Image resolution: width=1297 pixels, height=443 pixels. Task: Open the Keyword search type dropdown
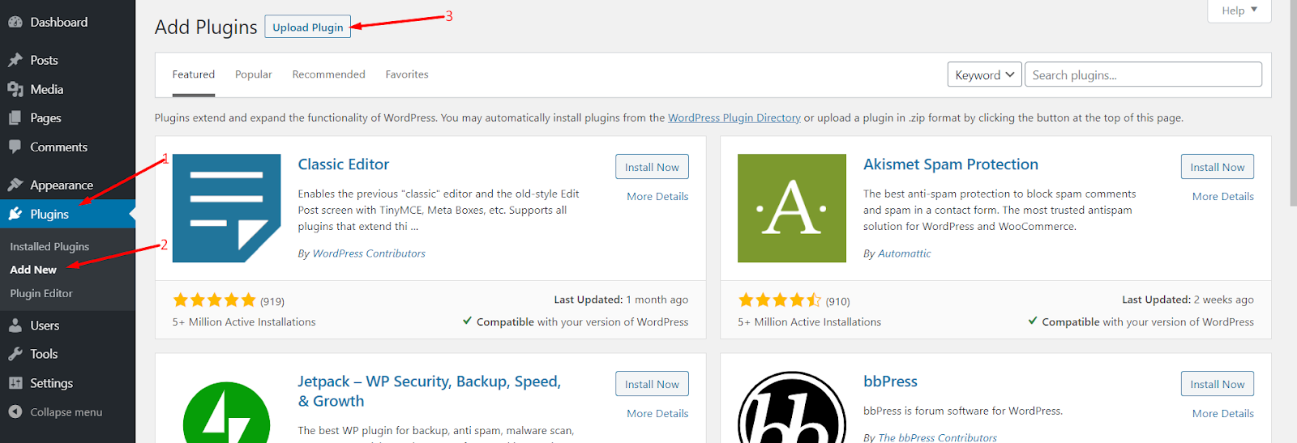tap(984, 75)
